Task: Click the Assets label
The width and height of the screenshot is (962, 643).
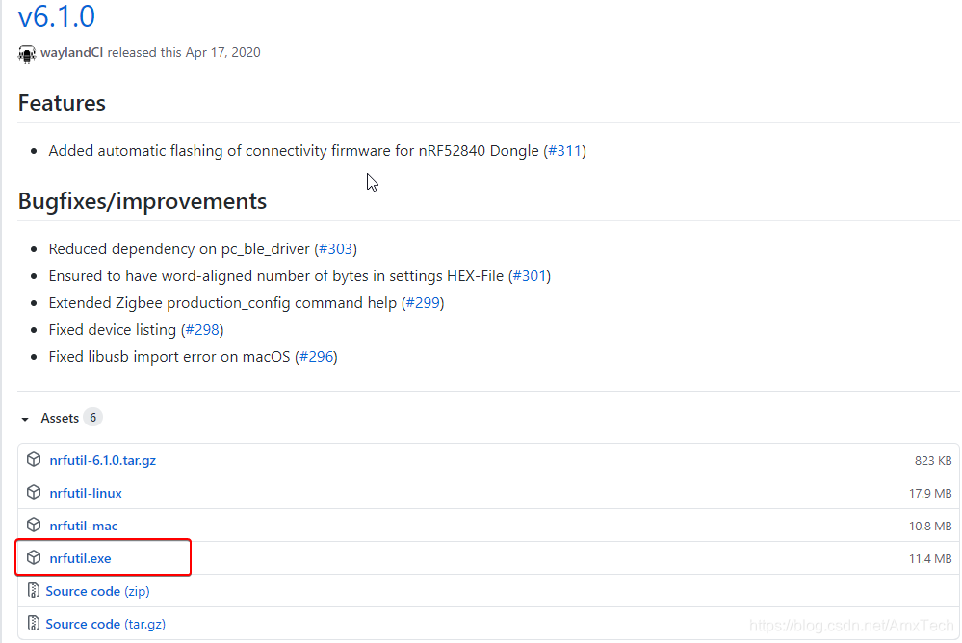Action: pos(60,418)
